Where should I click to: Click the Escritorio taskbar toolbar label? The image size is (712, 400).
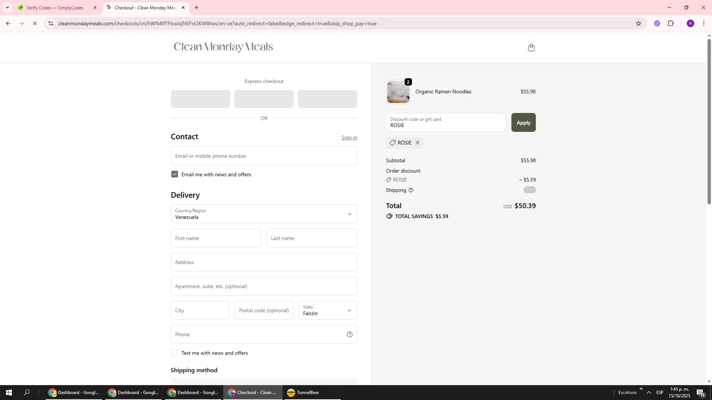click(628, 392)
